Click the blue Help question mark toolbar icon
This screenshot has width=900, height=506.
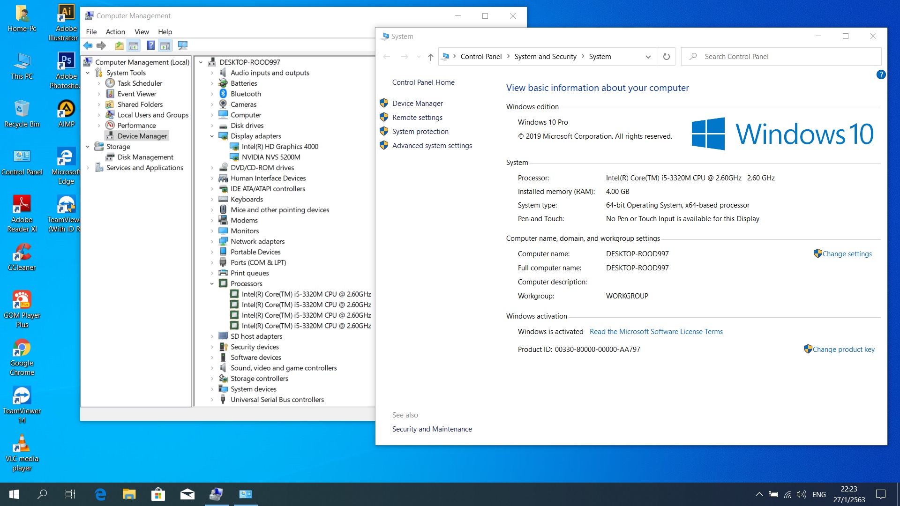click(x=150, y=45)
